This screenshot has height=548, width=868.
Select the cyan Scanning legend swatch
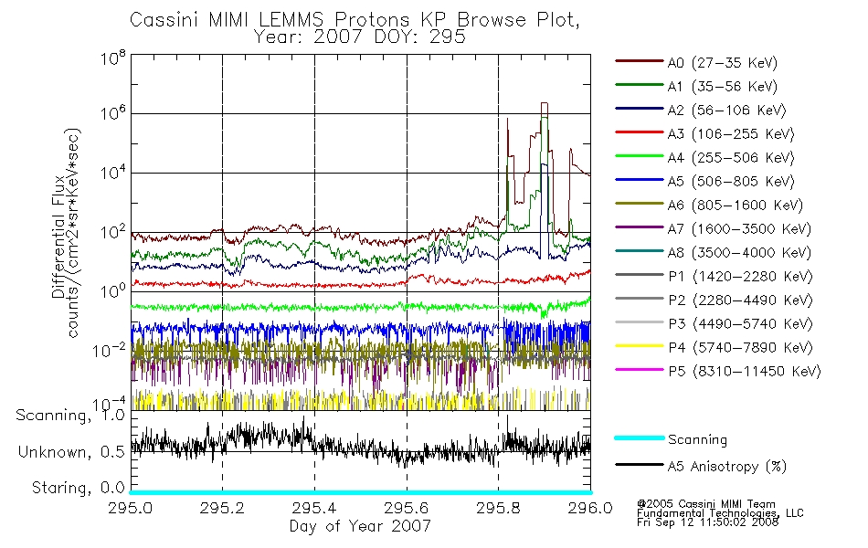[639, 438]
